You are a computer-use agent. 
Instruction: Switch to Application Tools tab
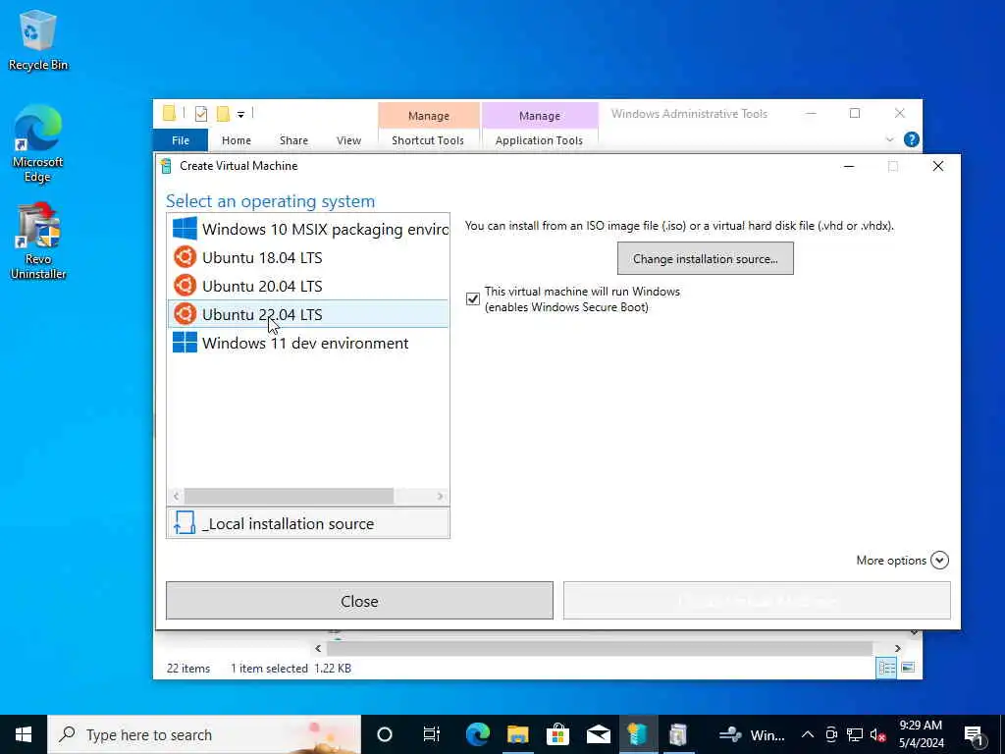pyautogui.click(x=539, y=140)
